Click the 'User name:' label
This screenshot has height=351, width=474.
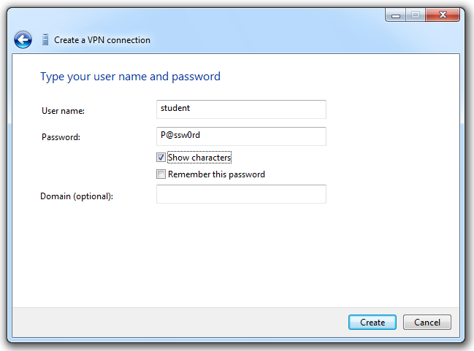[x=64, y=111]
